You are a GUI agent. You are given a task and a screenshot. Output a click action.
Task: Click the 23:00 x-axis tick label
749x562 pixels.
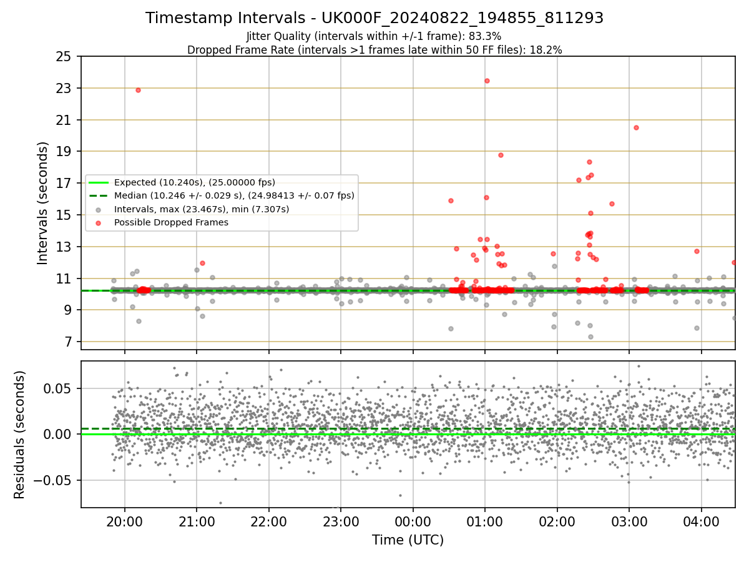[341, 521]
